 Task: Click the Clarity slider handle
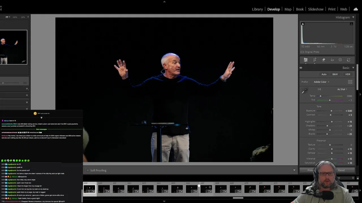tap(332, 149)
